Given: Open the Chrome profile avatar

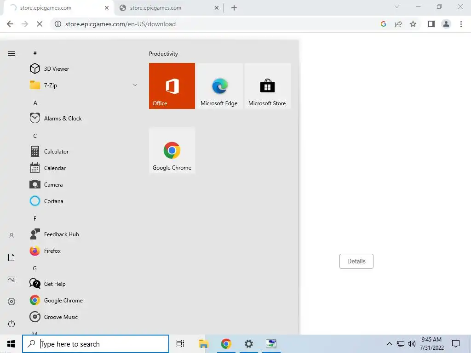Looking at the screenshot, I should [446, 24].
